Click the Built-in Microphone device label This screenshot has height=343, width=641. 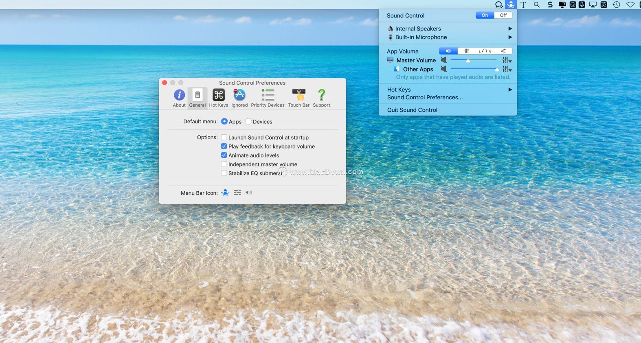(421, 37)
